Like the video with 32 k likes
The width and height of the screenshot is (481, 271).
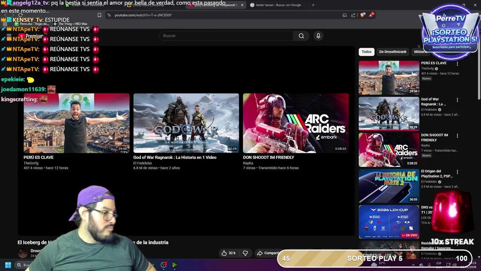click(x=228, y=253)
